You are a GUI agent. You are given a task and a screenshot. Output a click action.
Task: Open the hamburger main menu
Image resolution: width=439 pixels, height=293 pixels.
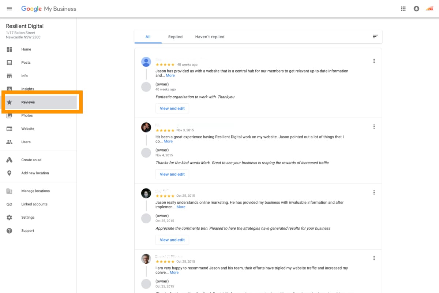pos(10,9)
